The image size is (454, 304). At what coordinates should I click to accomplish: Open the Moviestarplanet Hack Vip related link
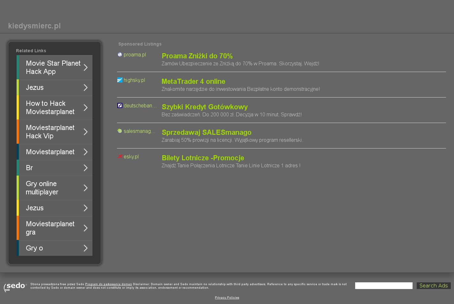[x=50, y=132]
